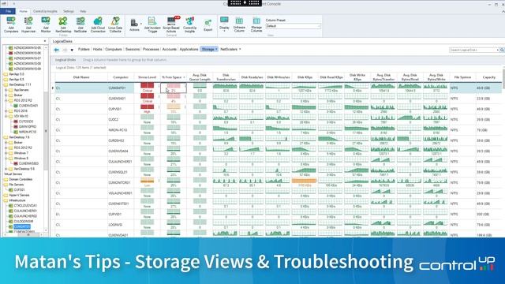Viewport: 505px width, 284px height.
Task: Switch to the Processes view
Action: pos(151,49)
